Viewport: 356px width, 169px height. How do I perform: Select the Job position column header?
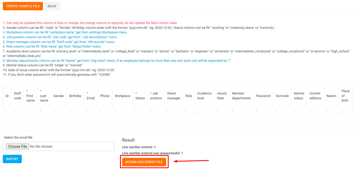pos(156,96)
